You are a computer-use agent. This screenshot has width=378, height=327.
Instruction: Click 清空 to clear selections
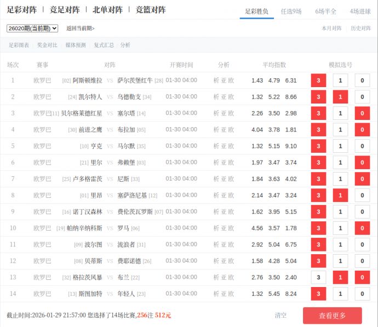[x=280, y=315]
